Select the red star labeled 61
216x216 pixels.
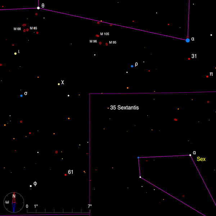point(66,175)
